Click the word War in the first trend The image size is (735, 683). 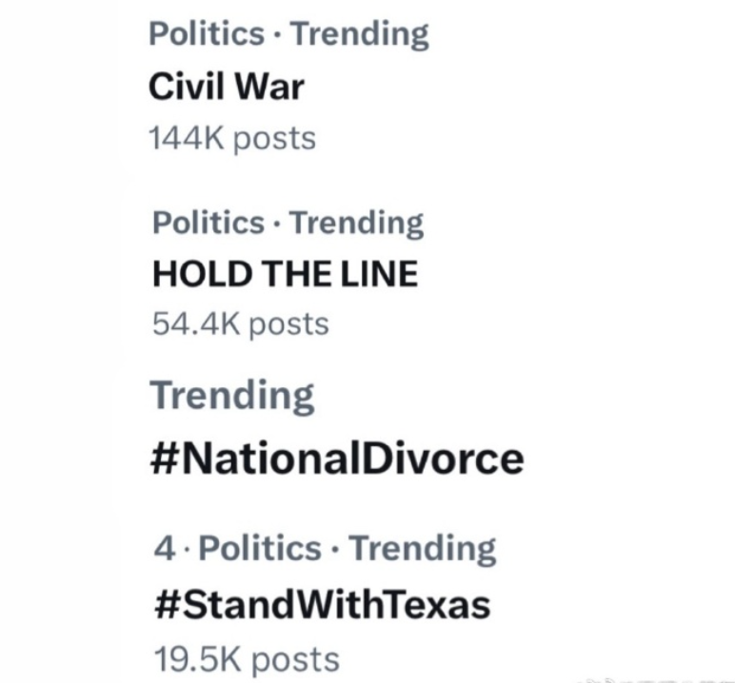[269, 88]
